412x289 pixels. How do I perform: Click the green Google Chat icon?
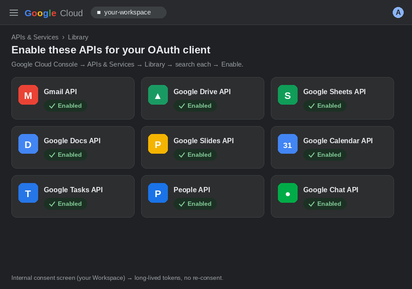click(x=288, y=193)
